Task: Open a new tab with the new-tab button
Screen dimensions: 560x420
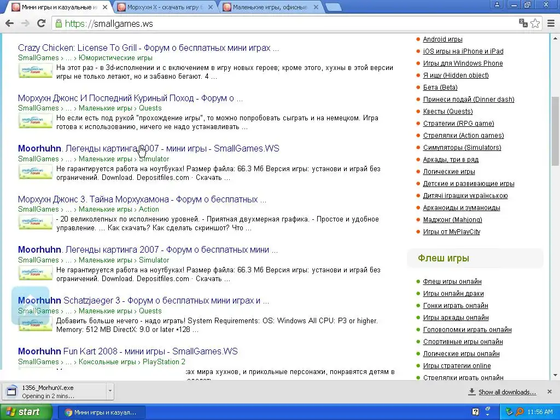Action: point(334,7)
